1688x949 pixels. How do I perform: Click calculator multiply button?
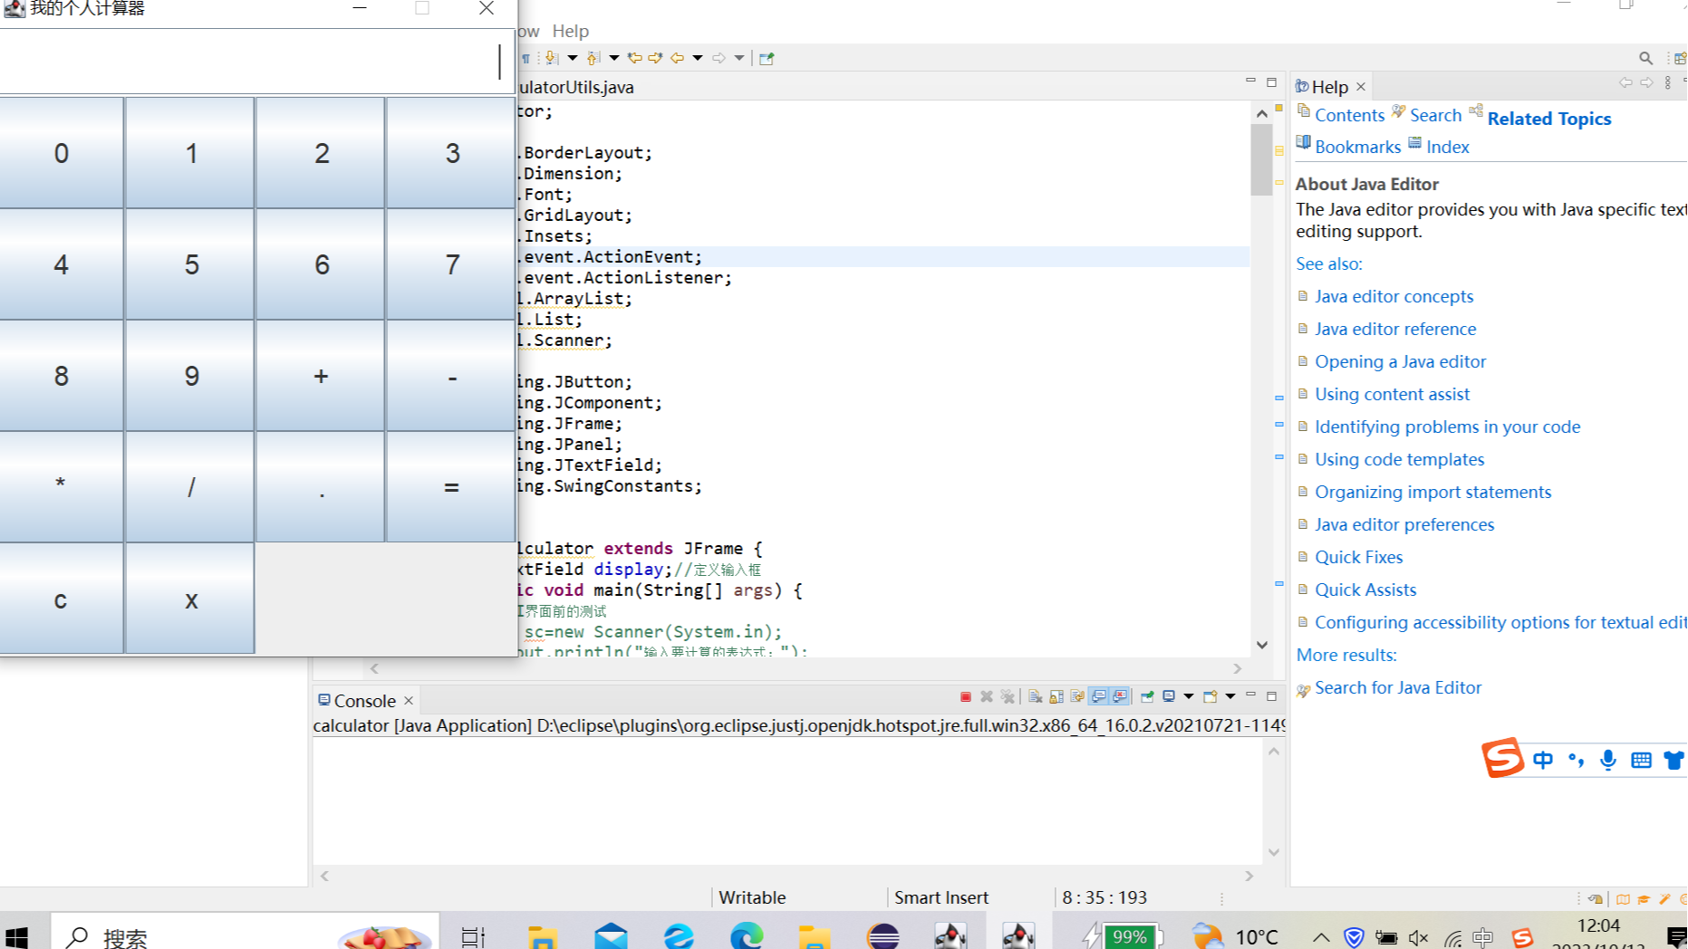click(61, 487)
